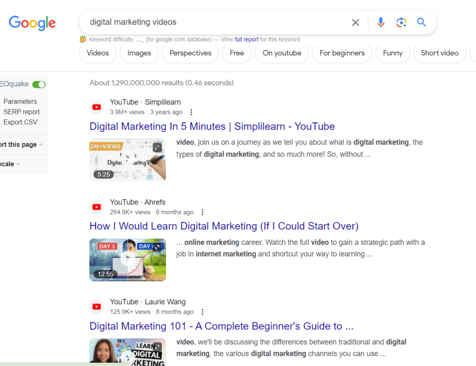Image resolution: width=476 pixels, height=366 pixels.
Task: Click 'YouTube · Simplilearn' source label
Action: tap(145, 102)
